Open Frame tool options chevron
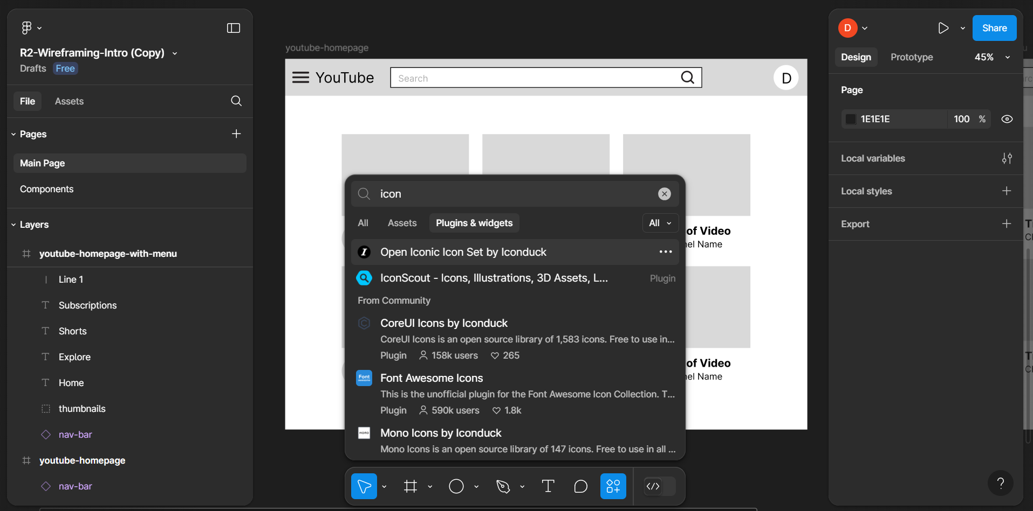Image resolution: width=1033 pixels, height=511 pixels. pos(430,486)
